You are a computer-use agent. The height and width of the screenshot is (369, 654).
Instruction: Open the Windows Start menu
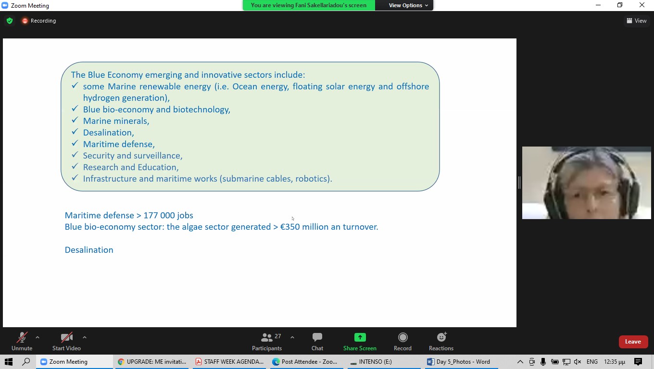[x=9, y=362]
